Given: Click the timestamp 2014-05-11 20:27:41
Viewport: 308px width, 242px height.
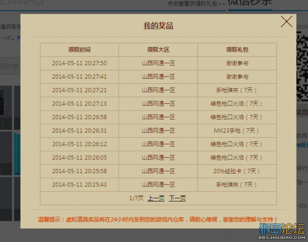Looking at the screenshot, I should point(80,77).
